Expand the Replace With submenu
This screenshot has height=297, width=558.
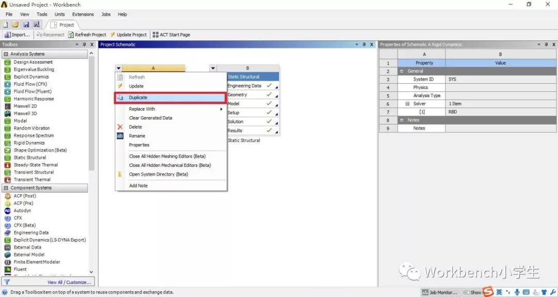tap(171, 109)
